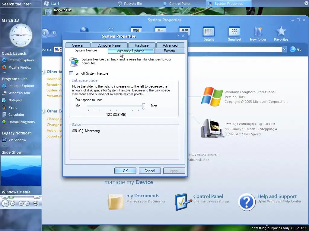Select the Hardware tab
Image resolution: width=309 pixels, height=231 pixels.
pos(142,45)
